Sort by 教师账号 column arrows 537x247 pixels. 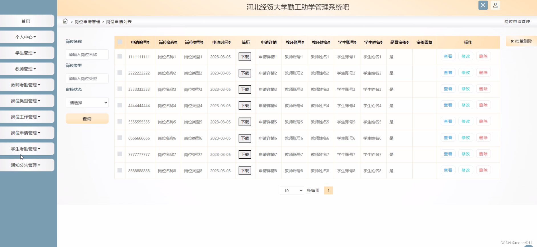[303, 42]
